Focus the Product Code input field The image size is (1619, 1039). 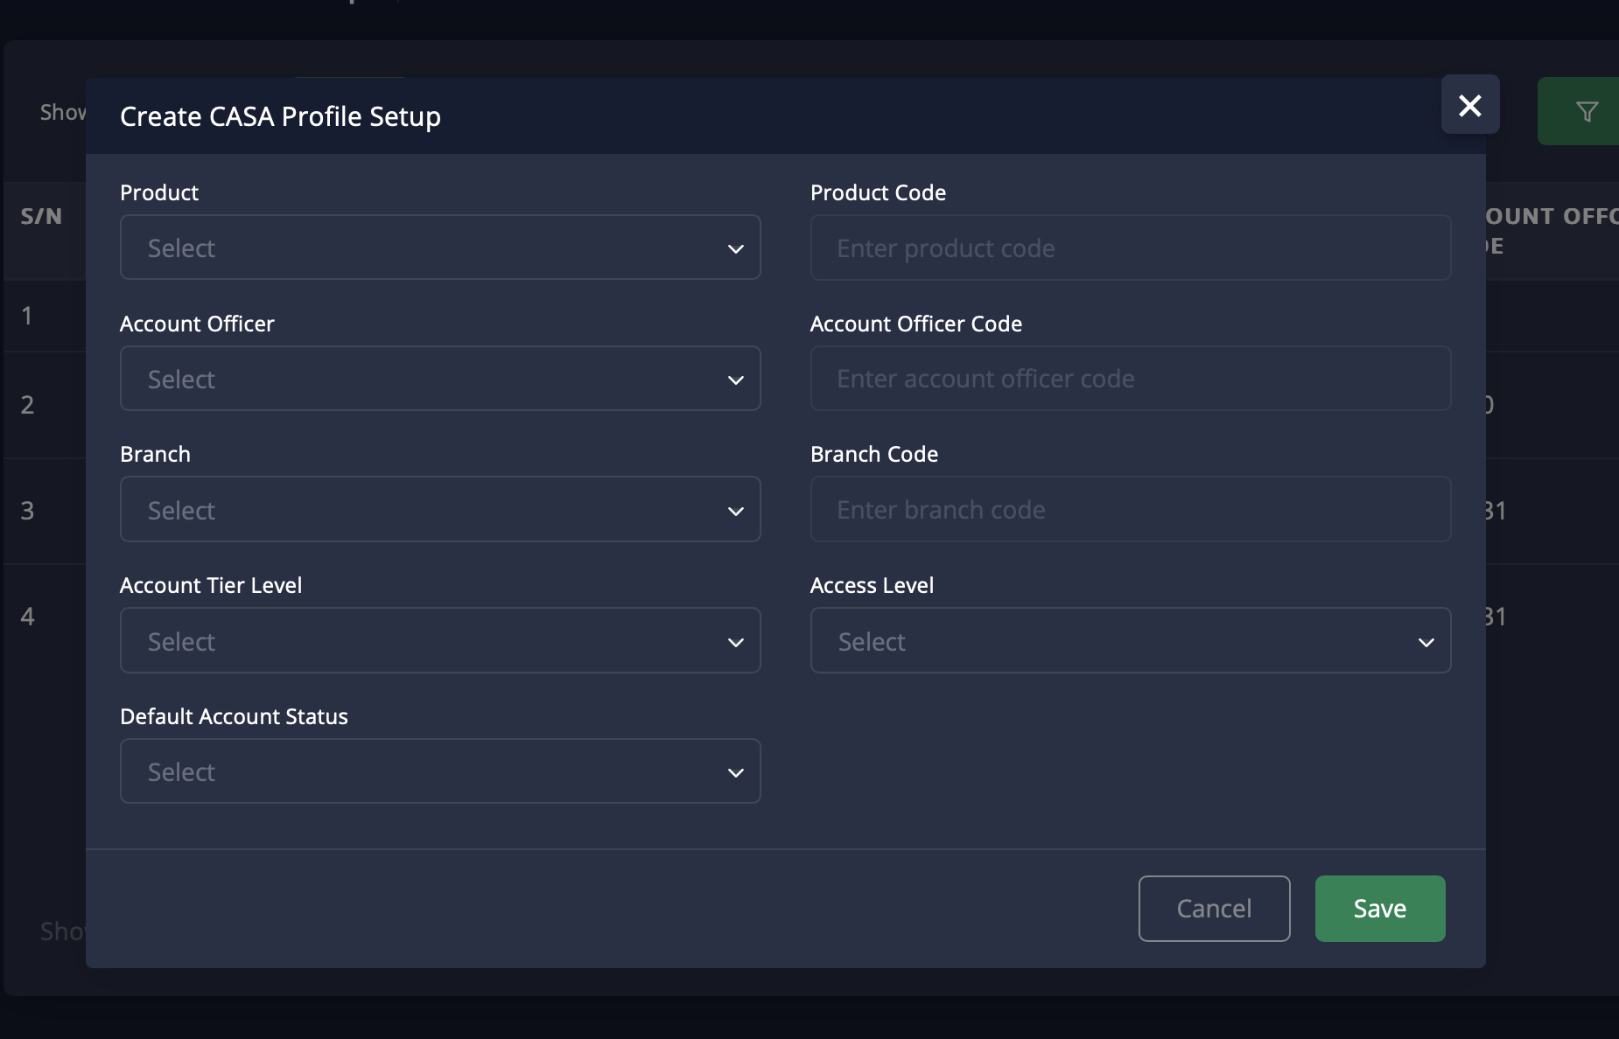tap(1130, 248)
